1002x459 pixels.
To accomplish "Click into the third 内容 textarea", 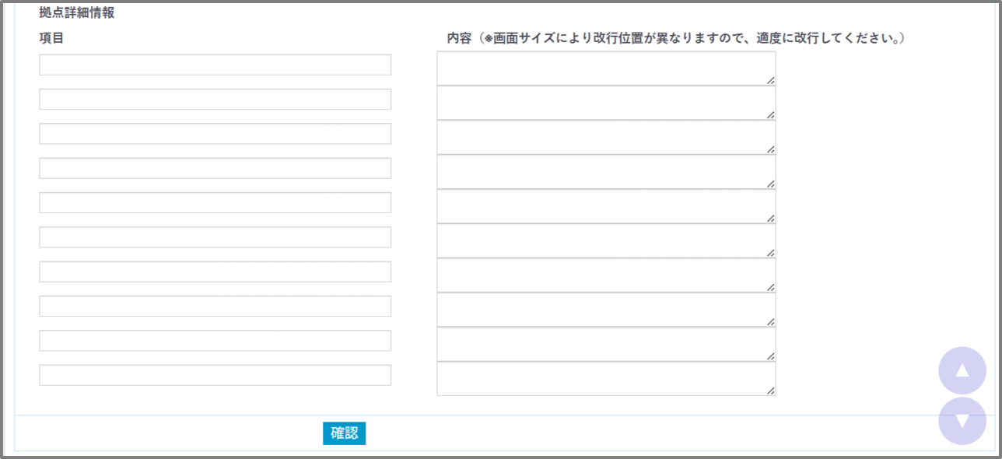I will [606, 138].
